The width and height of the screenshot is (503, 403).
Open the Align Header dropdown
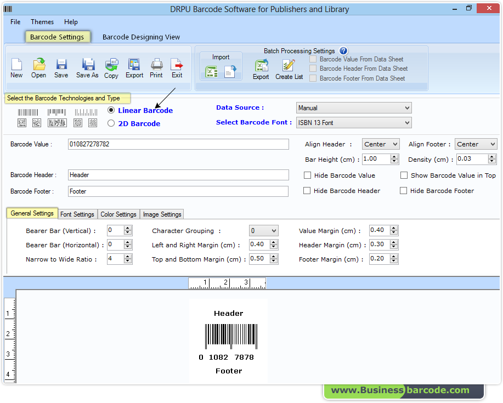point(381,144)
